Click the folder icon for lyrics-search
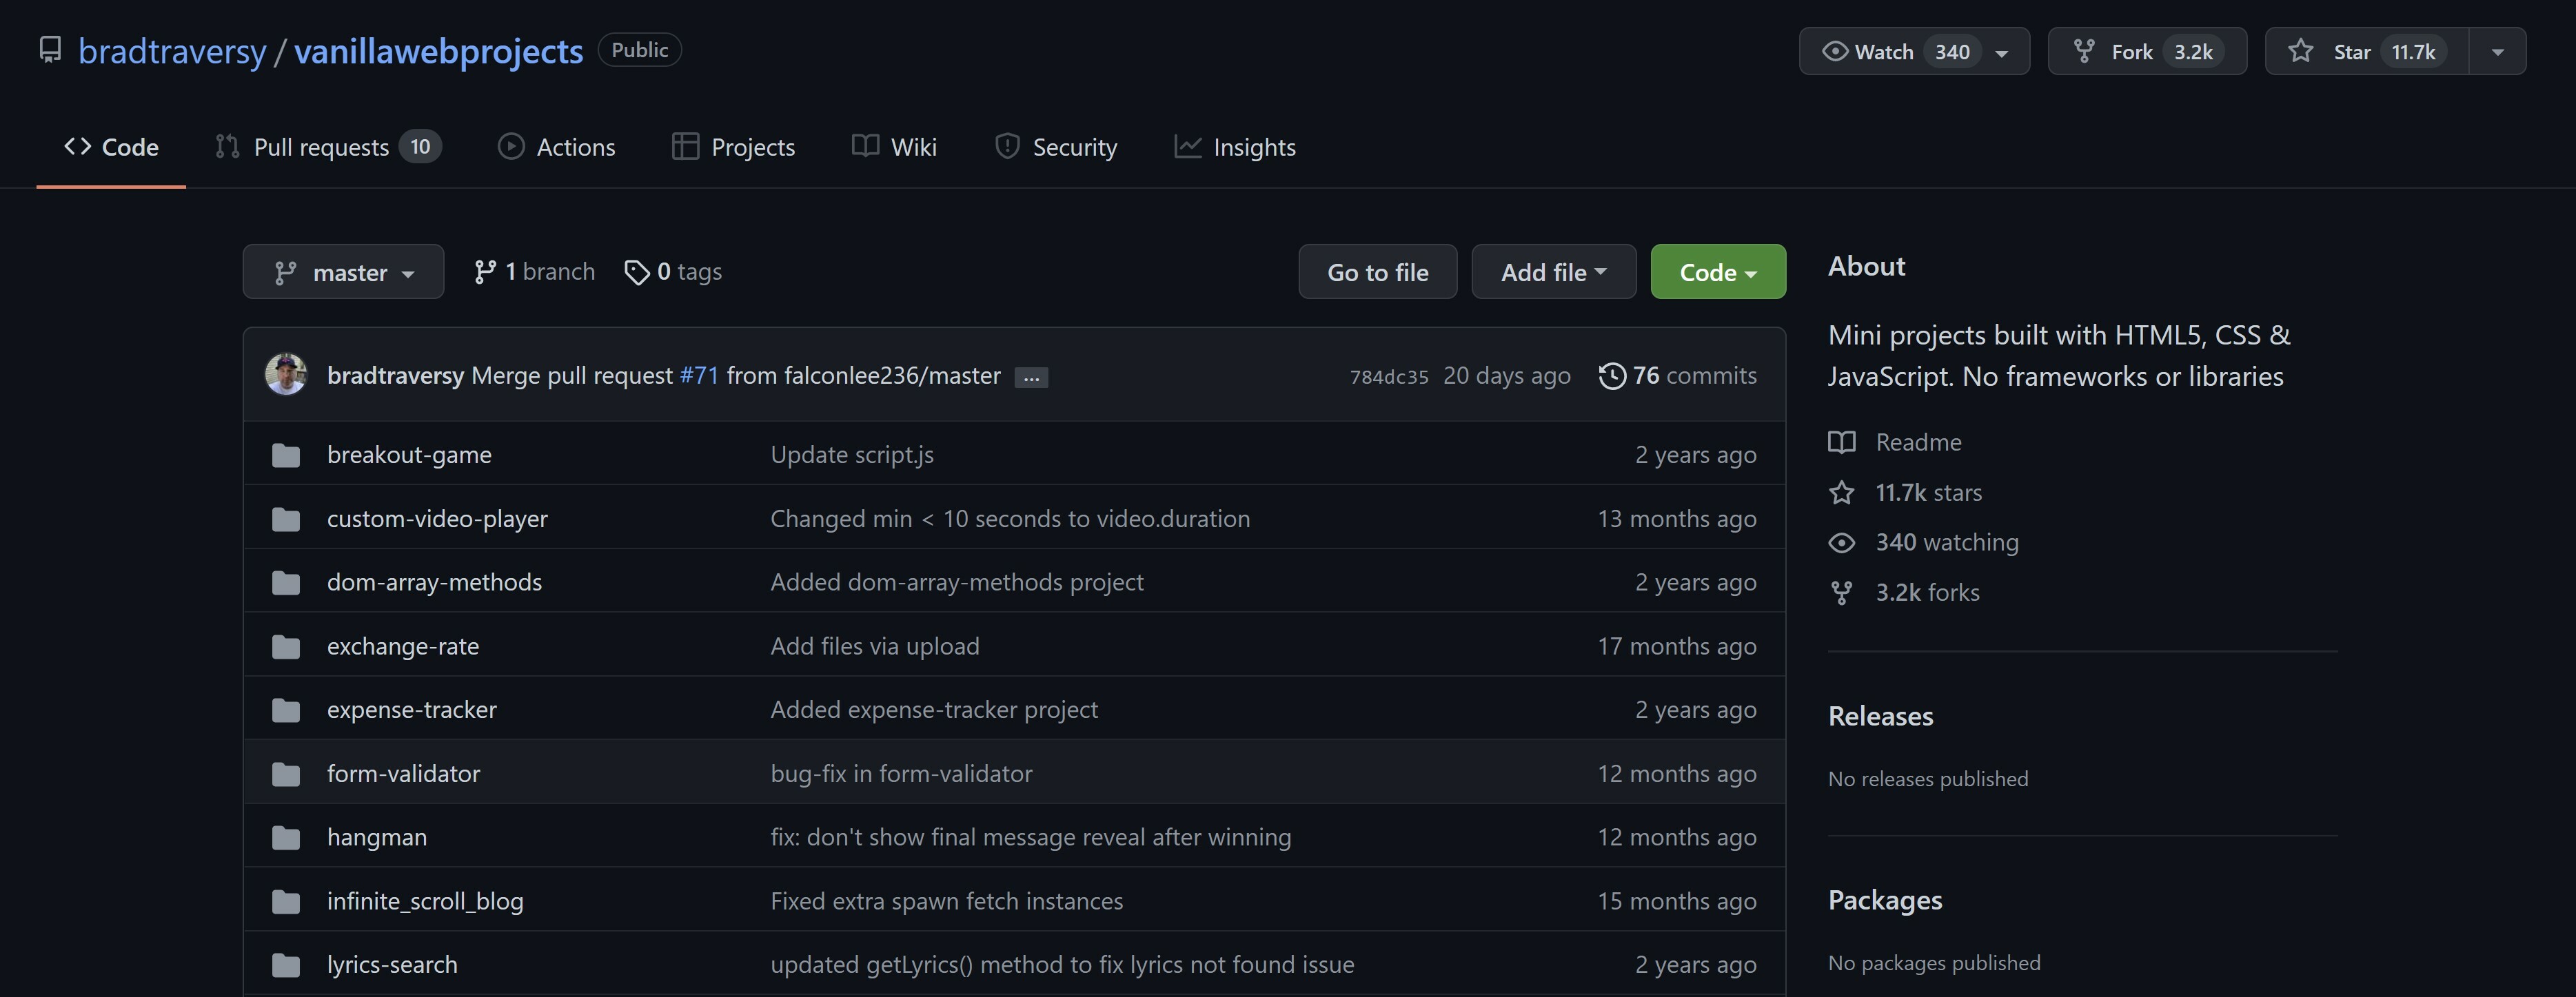Image resolution: width=2576 pixels, height=997 pixels. [286, 966]
